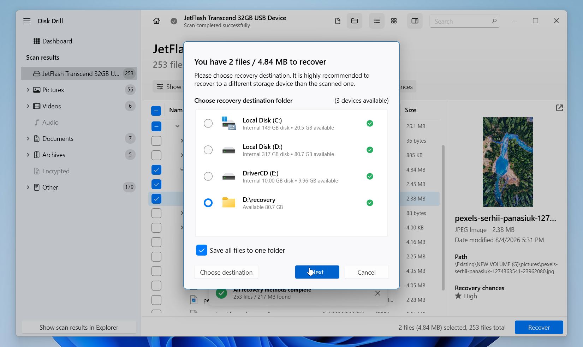This screenshot has width=583, height=347.
Task: Expand the Videos category
Action: pyautogui.click(x=28, y=106)
